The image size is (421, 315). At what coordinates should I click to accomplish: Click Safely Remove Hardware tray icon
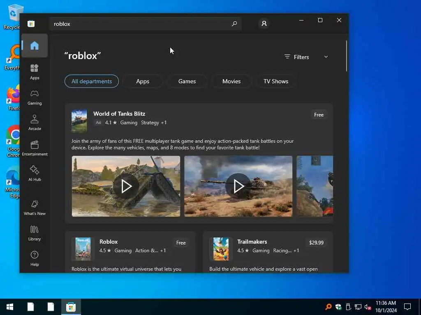[348, 307]
